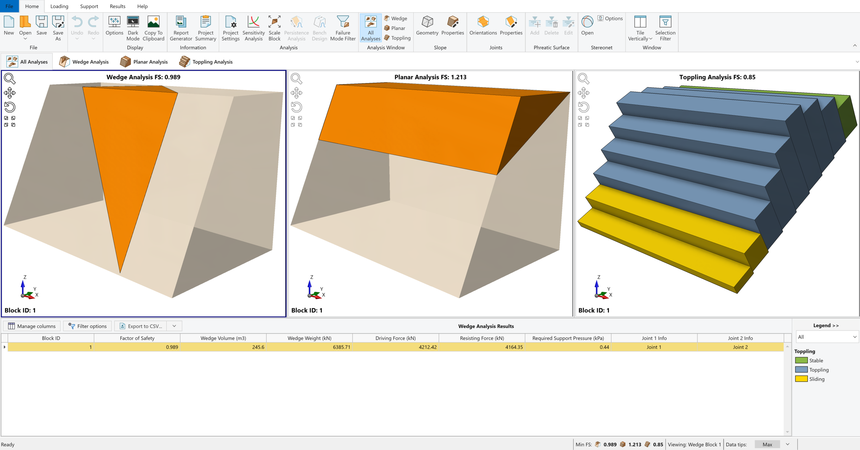Screen dimensions: 860x450
Task: Expand Tile Vertically dropdown
Action: (x=650, y=39)
